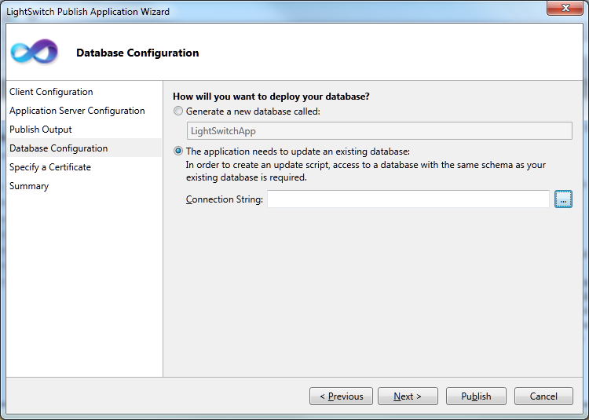Viewport: 589px width, 420px height.
Task: Cancel the publish wizard
Action: (x=543, y=396)
